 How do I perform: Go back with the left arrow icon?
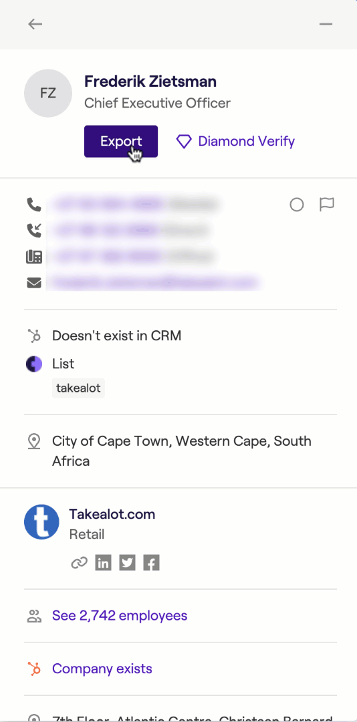[x=35, y=24]
